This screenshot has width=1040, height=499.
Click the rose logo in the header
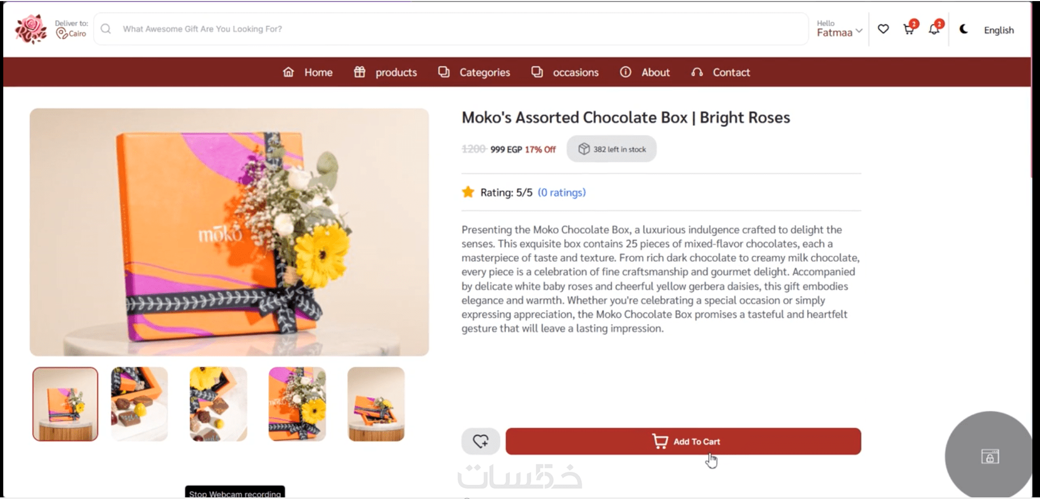click(x=30, y=29)
